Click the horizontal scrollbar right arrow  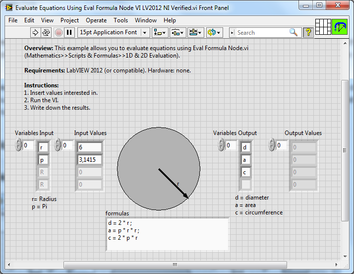pyautogui.click(x=336, y=265)
